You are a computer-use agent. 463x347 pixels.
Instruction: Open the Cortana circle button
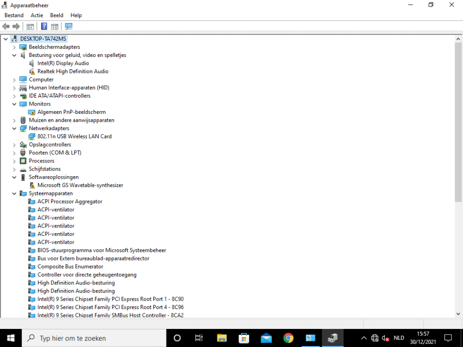coord(177,338)
